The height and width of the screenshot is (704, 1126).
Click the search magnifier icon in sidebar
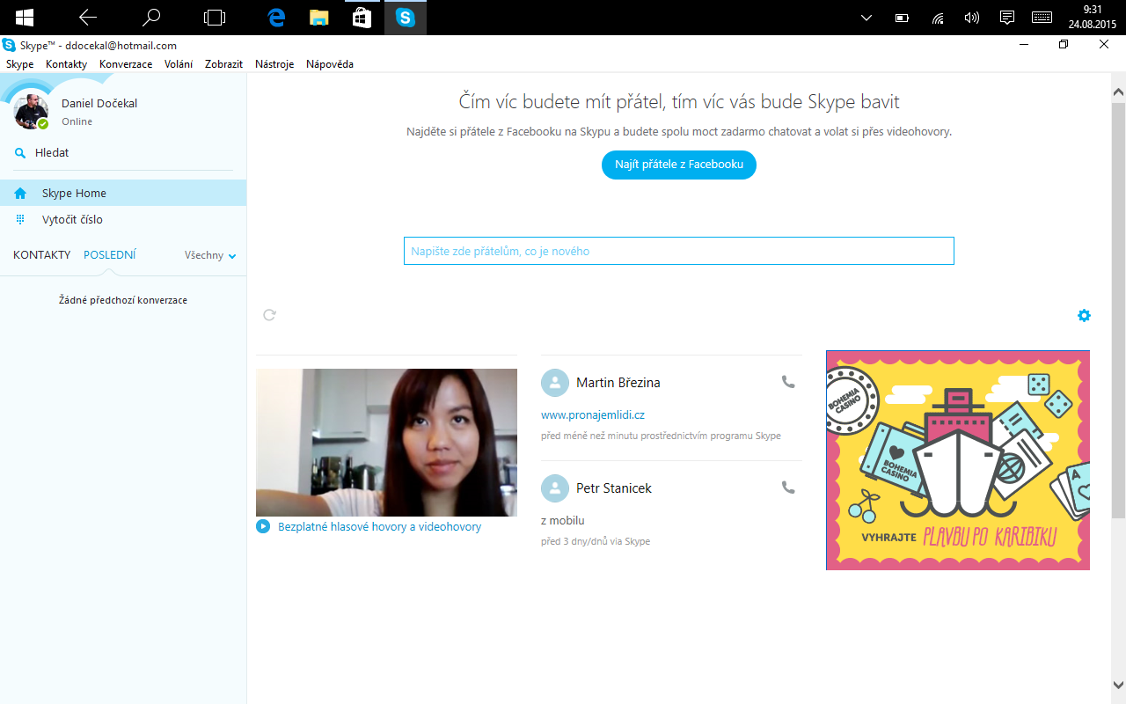coord(20,153)
